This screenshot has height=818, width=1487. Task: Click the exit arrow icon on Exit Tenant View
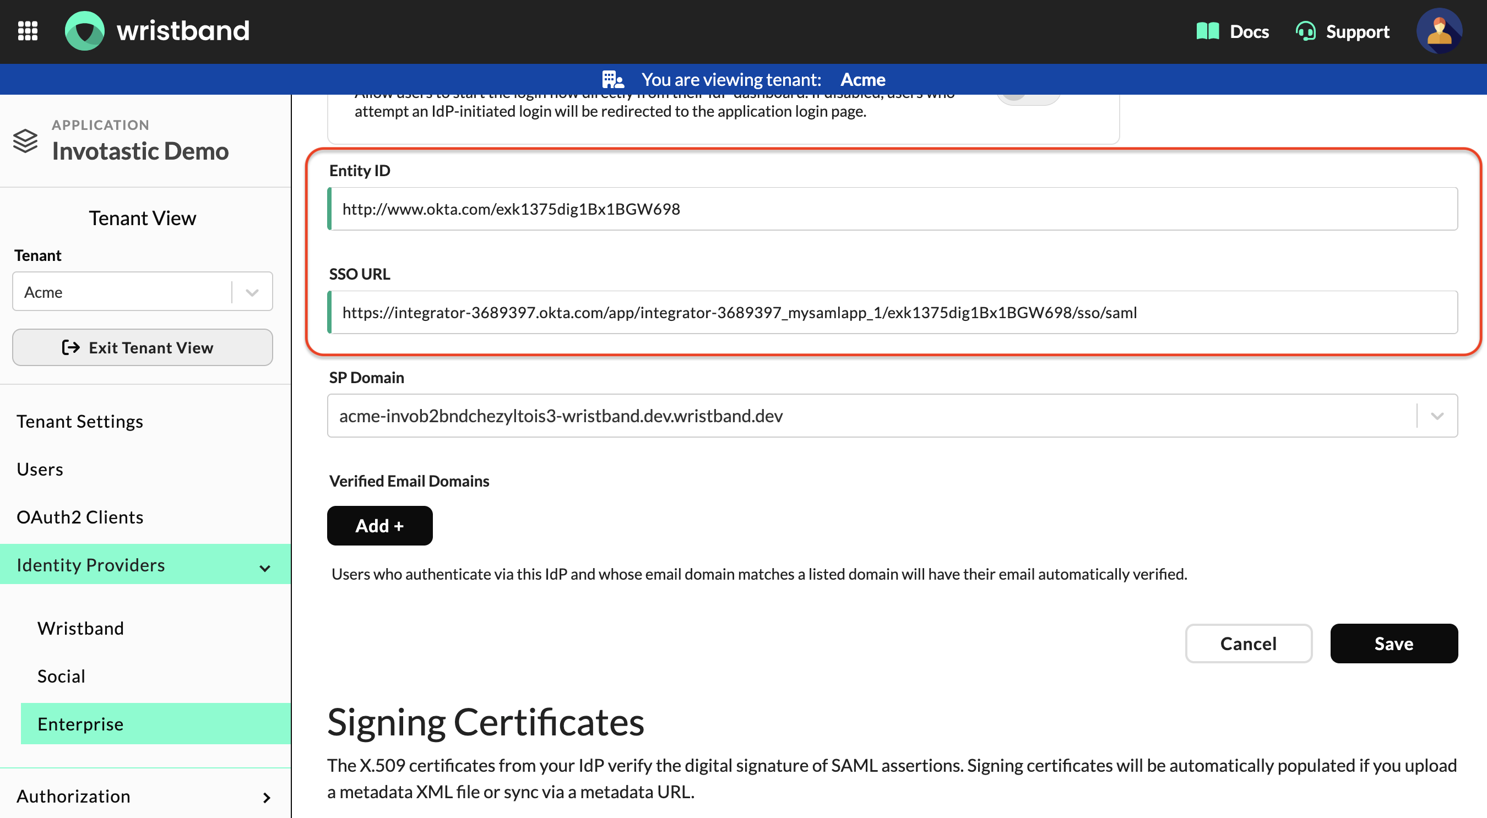coord(71,347)
